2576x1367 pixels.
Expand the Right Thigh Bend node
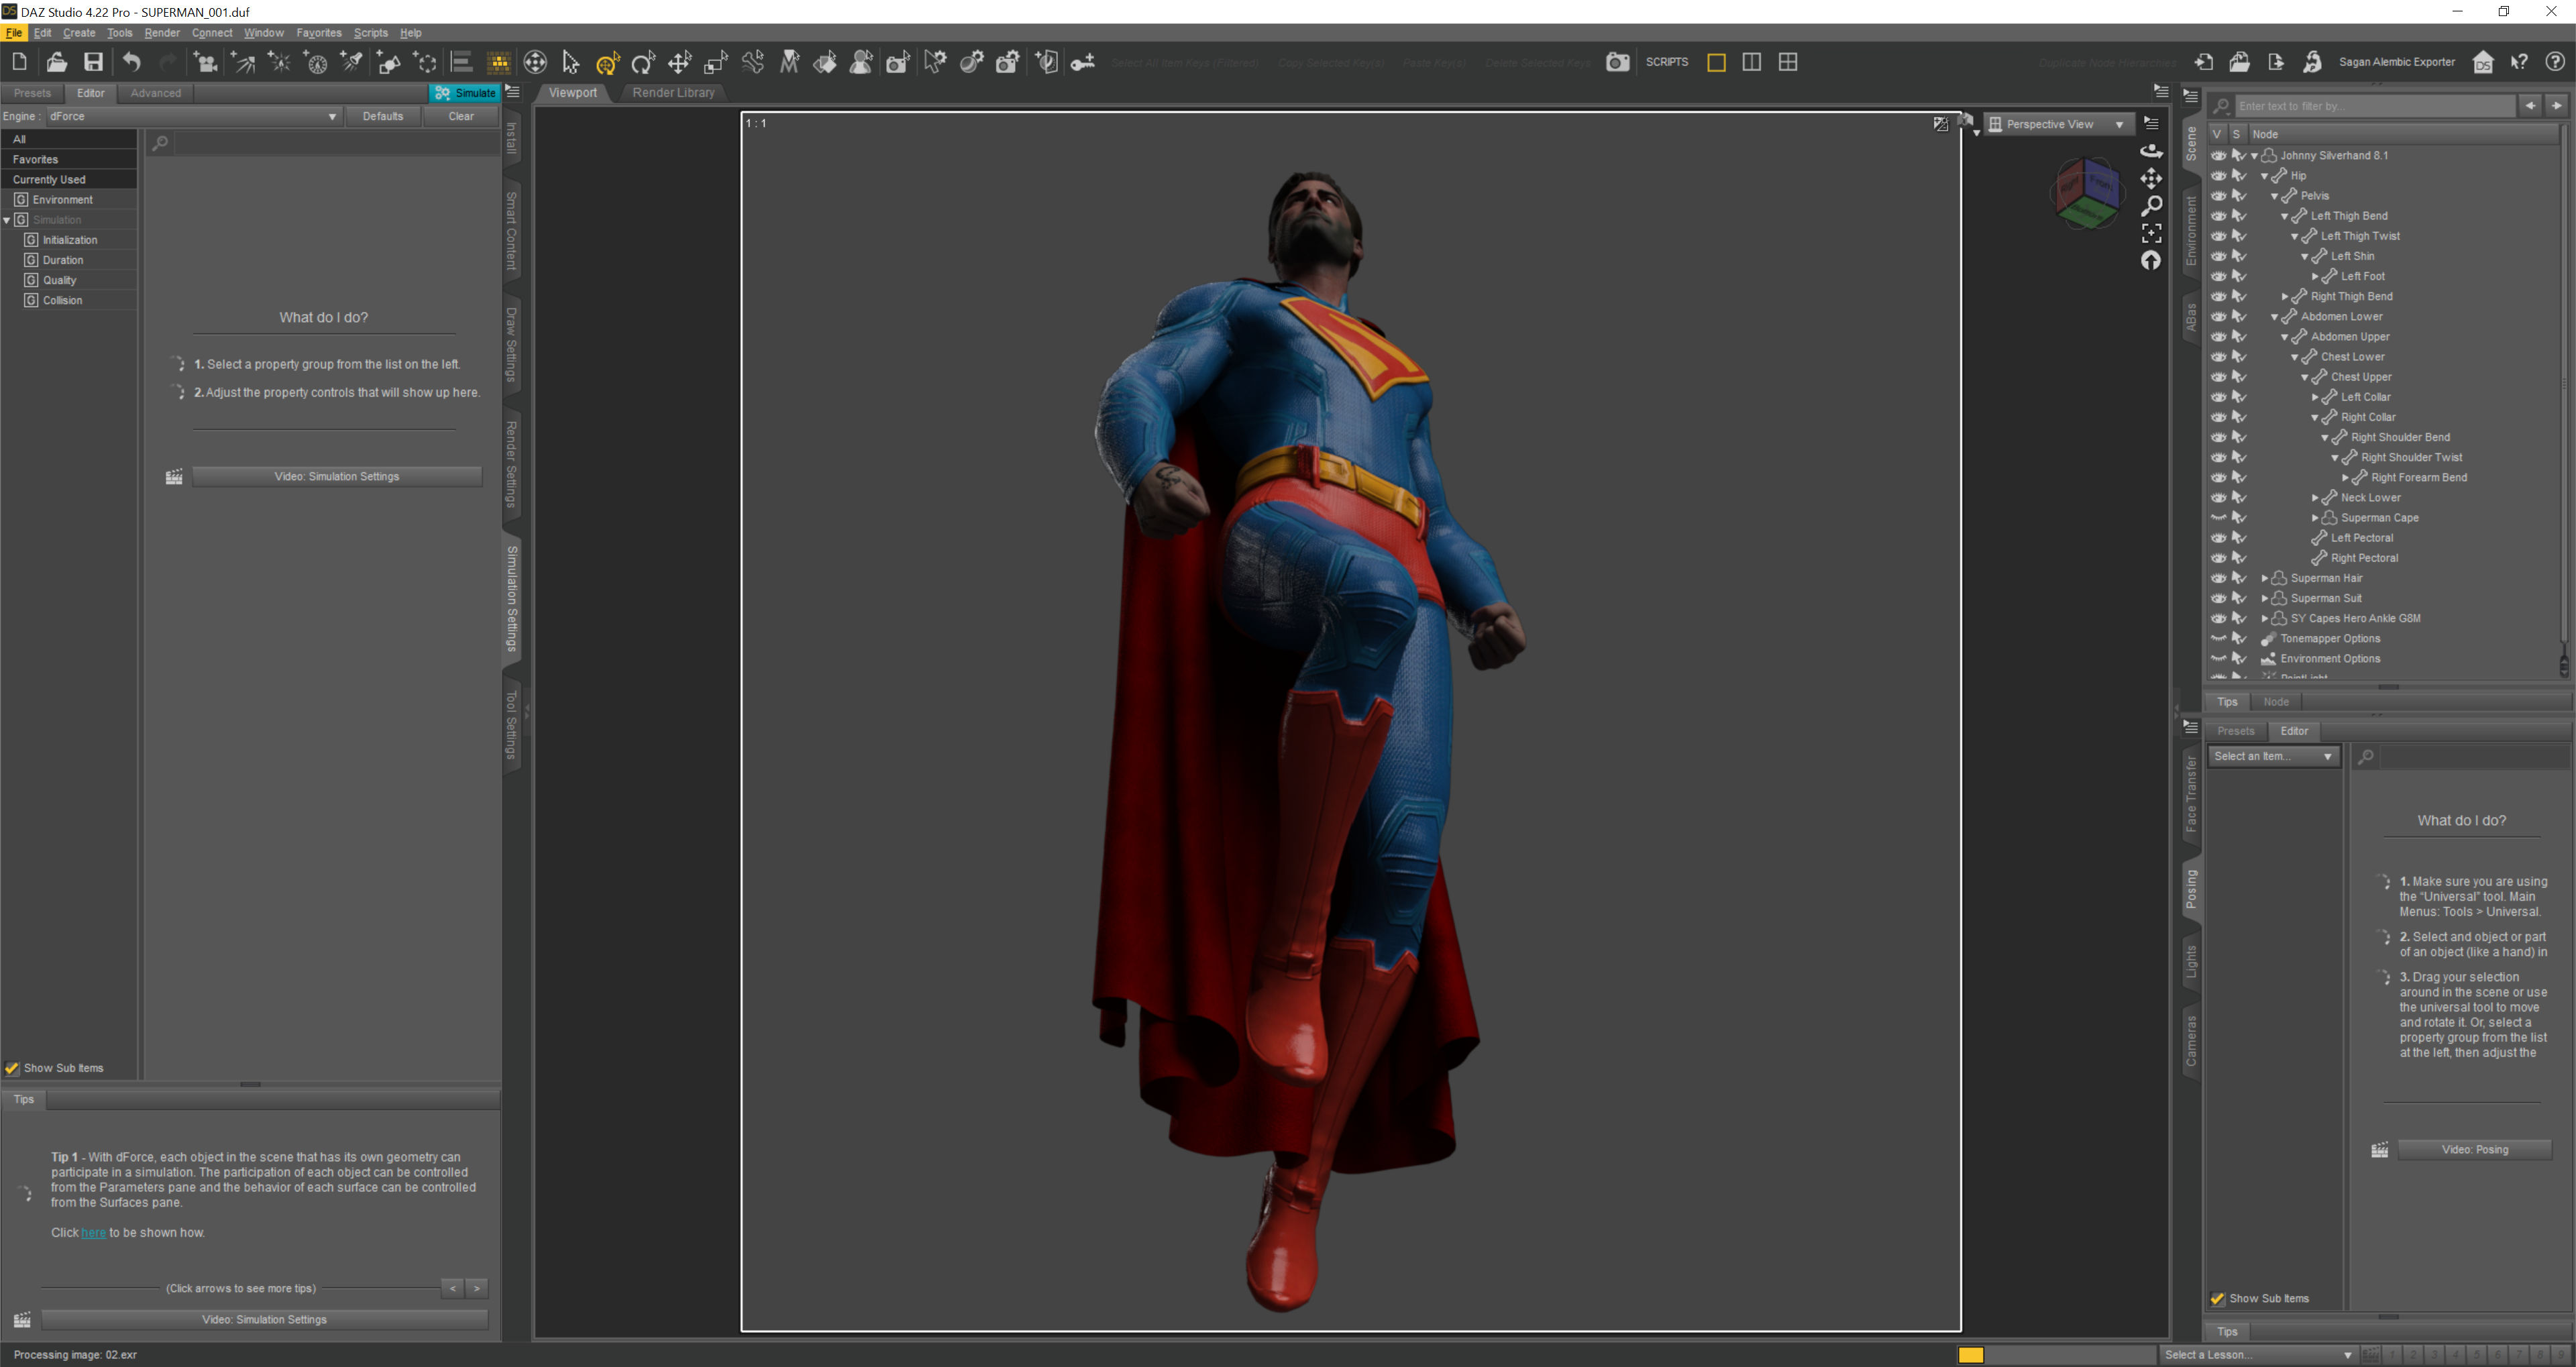coord(2285,297)
